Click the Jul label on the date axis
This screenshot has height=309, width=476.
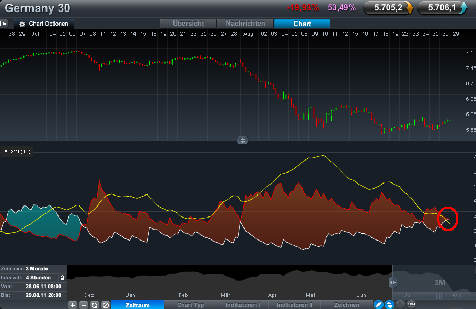[35, 34]
